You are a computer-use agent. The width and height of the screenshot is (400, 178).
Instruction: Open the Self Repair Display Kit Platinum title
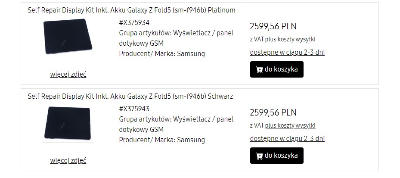(x=131, y=10)
